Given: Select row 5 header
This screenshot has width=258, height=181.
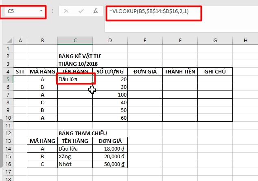Looking at the screenshot, I should tap(8, 80).
